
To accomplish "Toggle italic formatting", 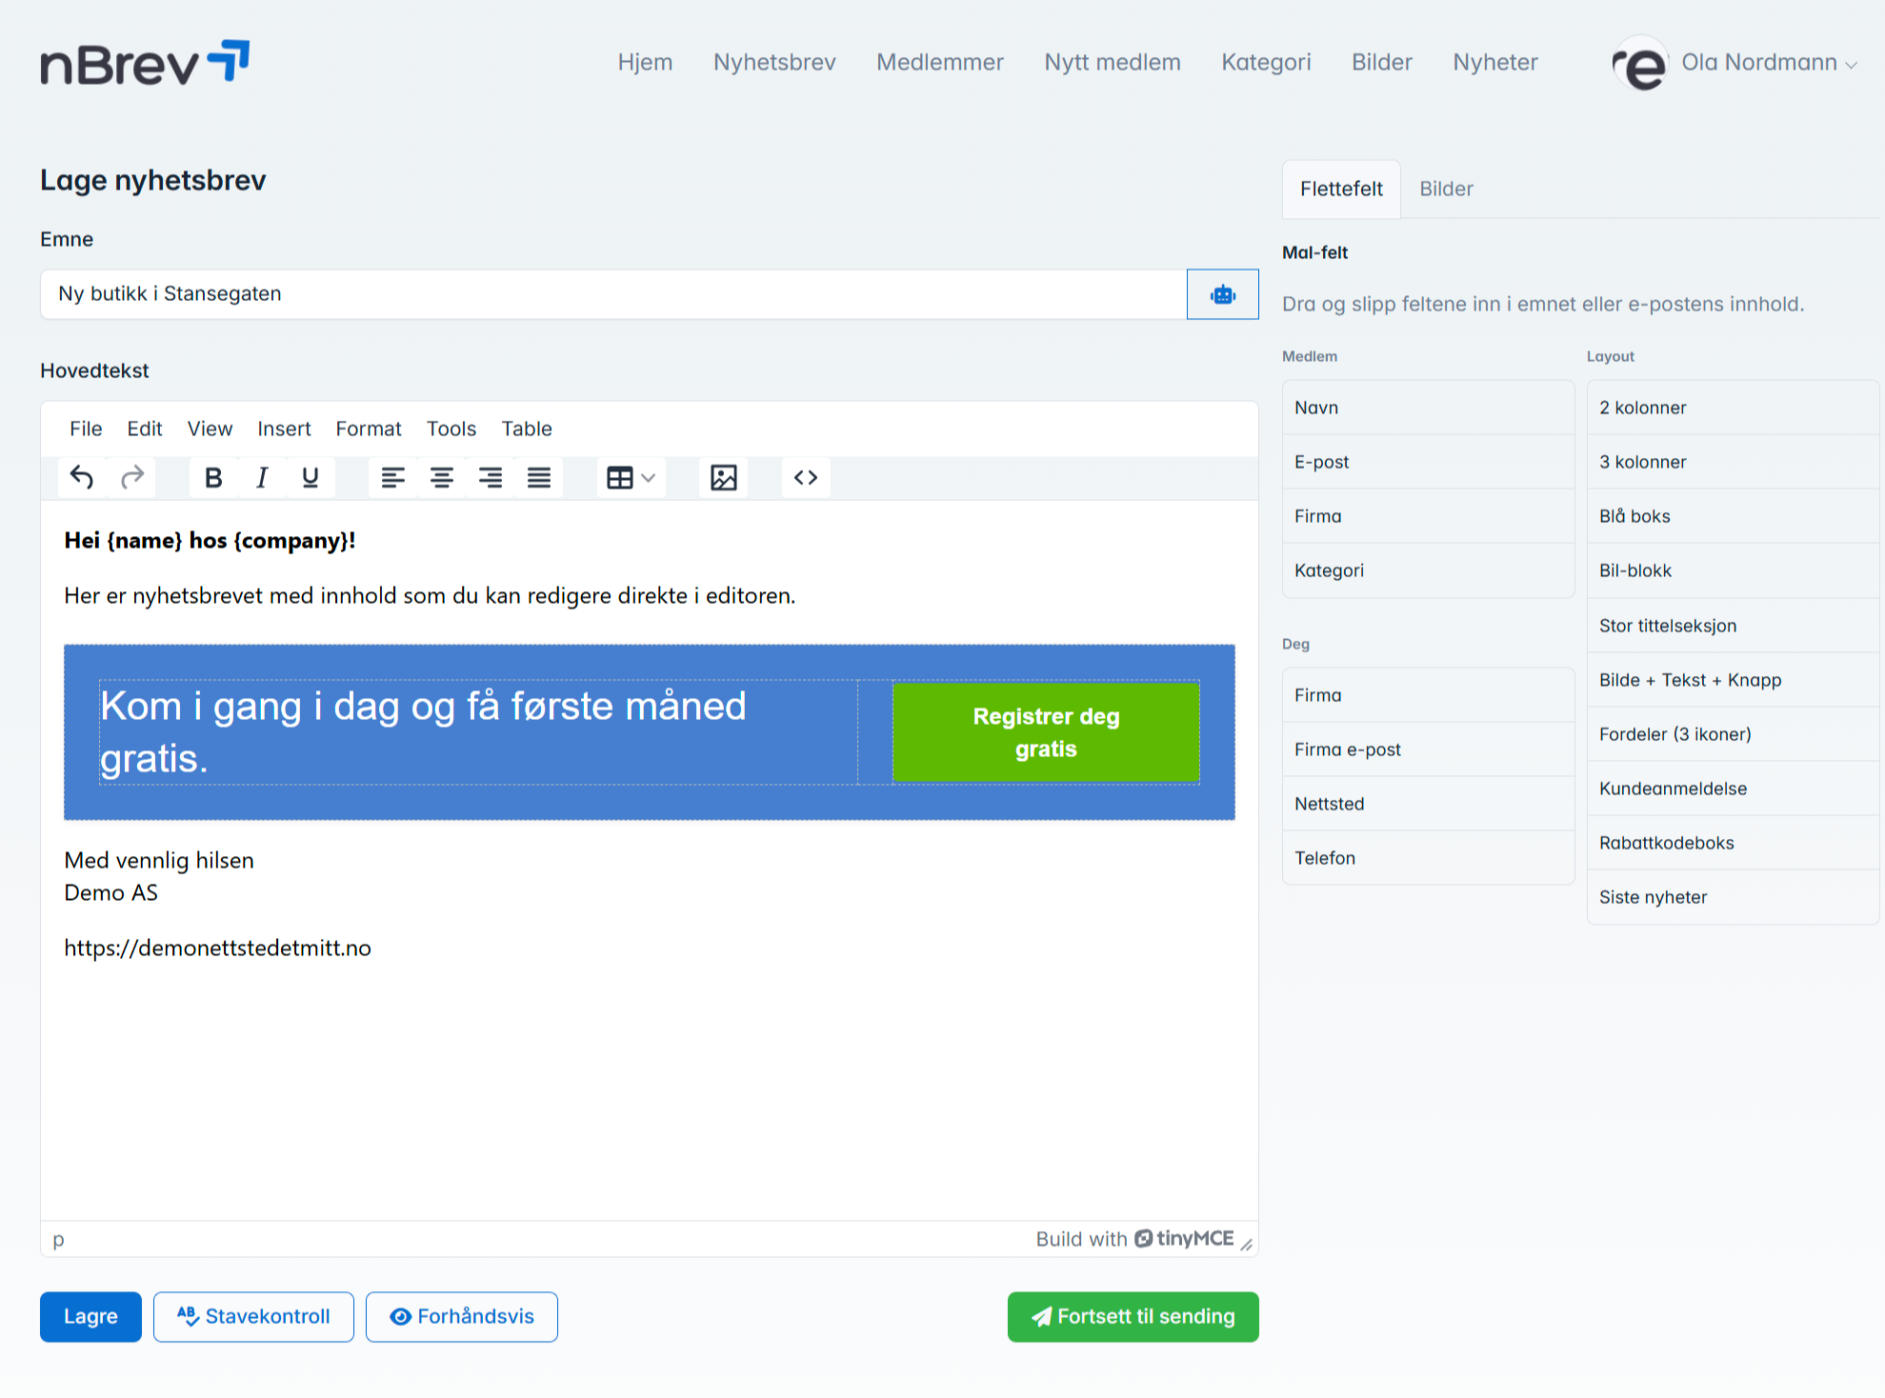I will [262, 477].
